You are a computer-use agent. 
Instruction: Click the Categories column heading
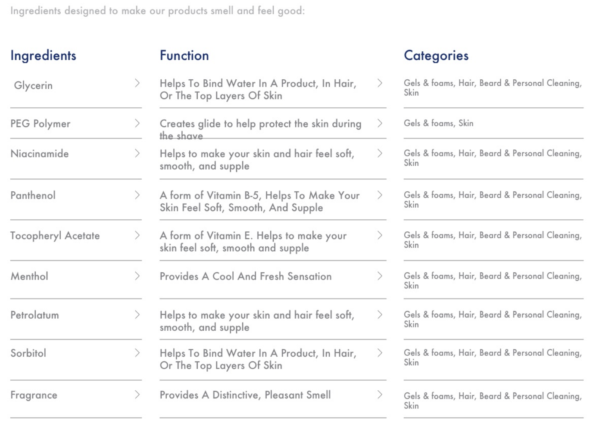[436, 56]
